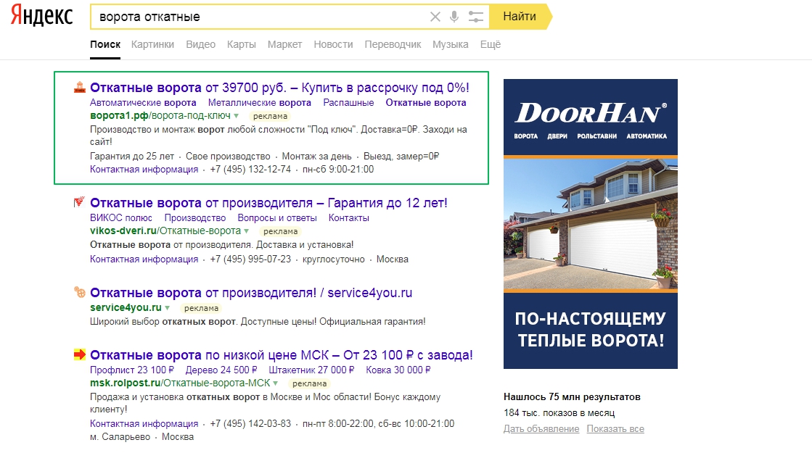Click the red arrow favicon of rolpost ad
This screenshot has width=812, height=453.
tap(80, 354)
